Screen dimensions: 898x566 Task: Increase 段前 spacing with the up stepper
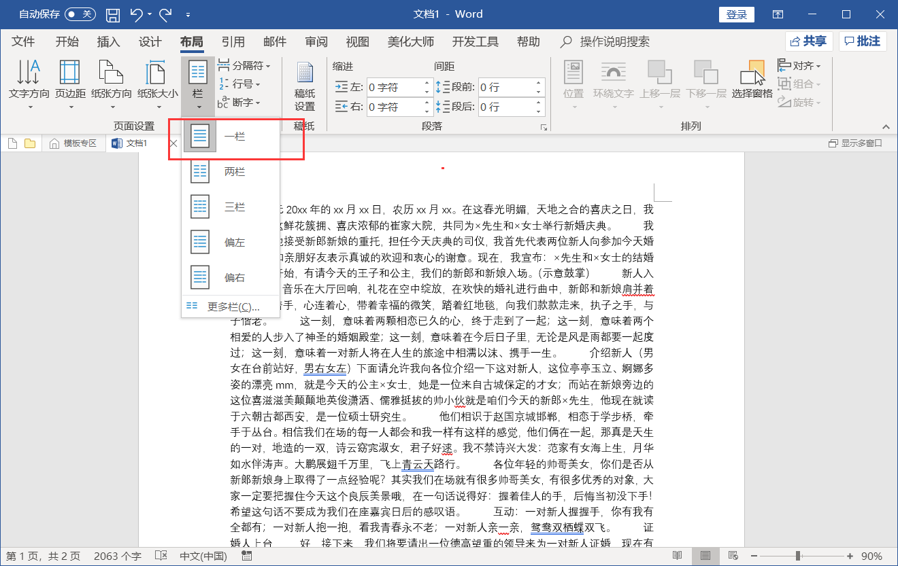(537, 82)
